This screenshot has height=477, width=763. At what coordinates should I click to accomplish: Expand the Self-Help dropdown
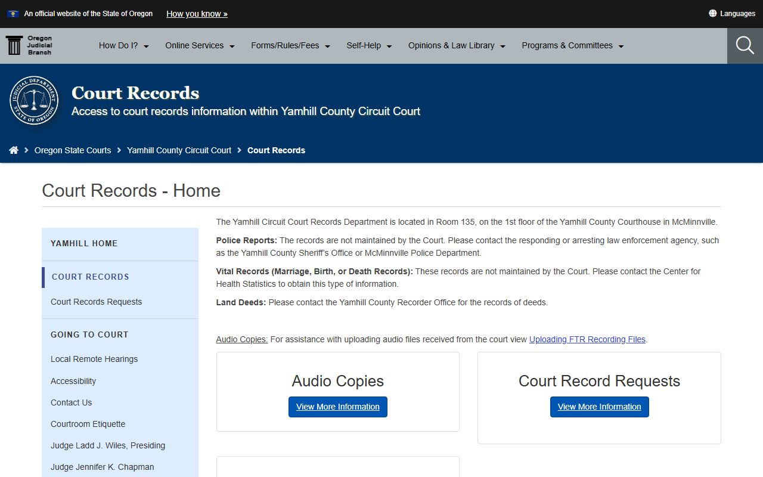coord(370,45)
